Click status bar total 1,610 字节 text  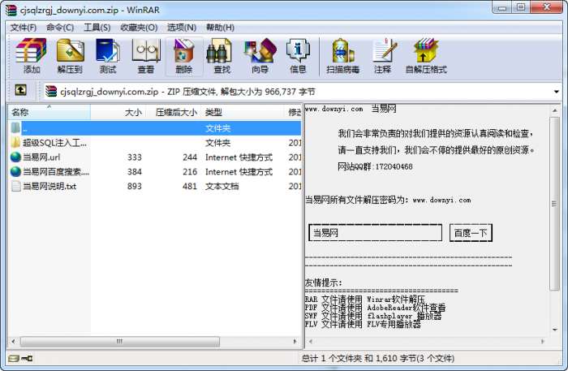click(377, 358)
